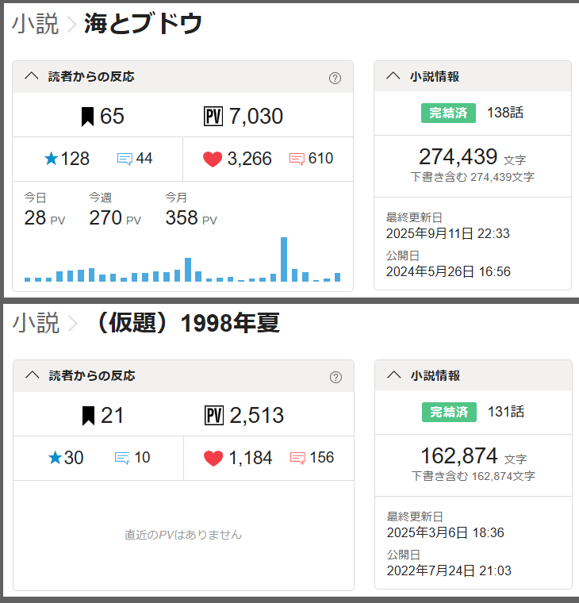Go to 小説 breadcrumb above (仮題)1998年夏
The width and height of the screenshot is (579, 603).
(36, 323)
